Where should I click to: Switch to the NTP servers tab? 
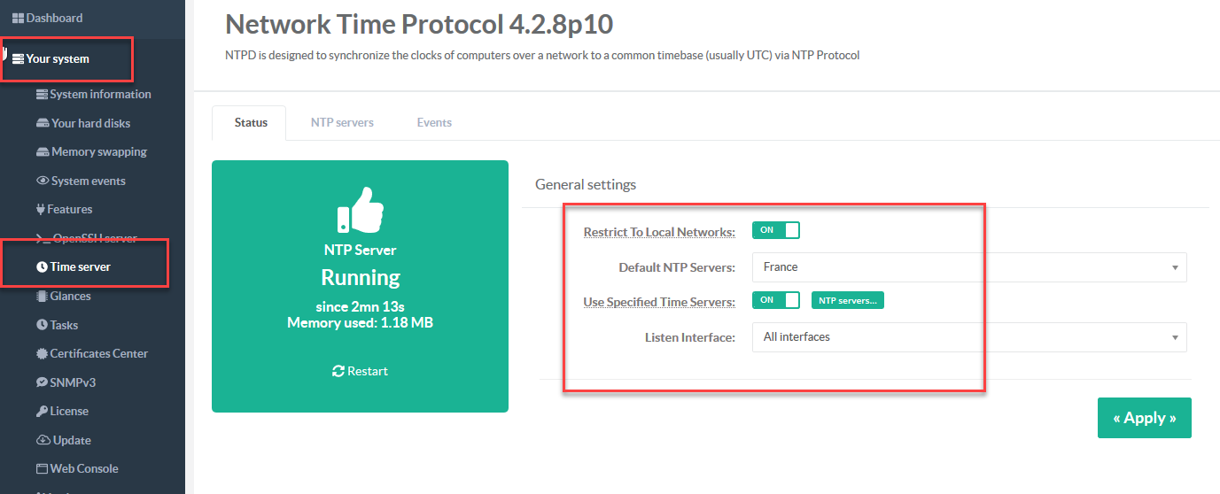click(342, 122)
